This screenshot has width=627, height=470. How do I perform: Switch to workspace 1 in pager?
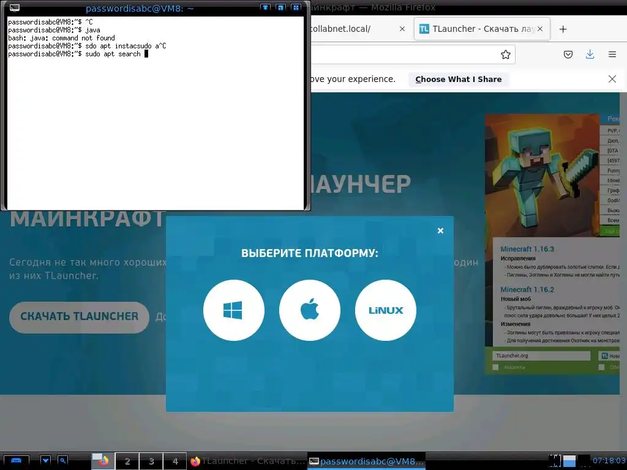103,461
